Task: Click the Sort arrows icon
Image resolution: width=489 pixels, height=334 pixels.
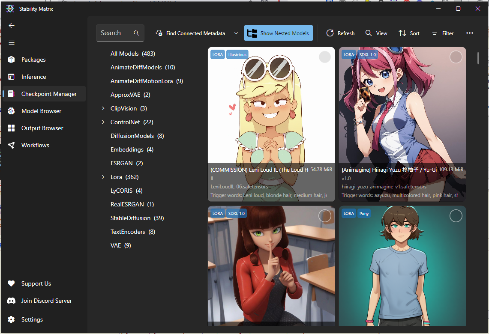Action: (x=402, y=33)
